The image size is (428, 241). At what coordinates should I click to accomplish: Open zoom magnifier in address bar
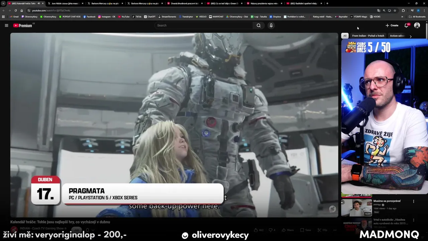pyautogui.click(x=384, y=10)
